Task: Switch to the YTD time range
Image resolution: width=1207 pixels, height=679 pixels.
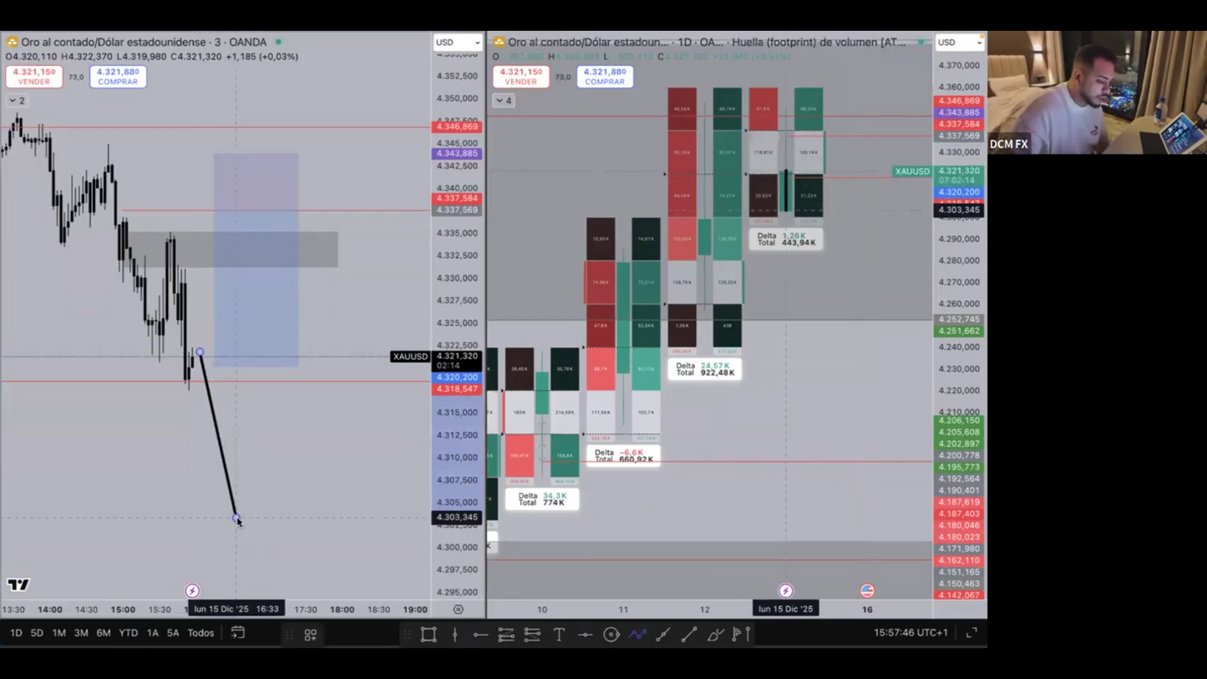Action: [128, 633]
